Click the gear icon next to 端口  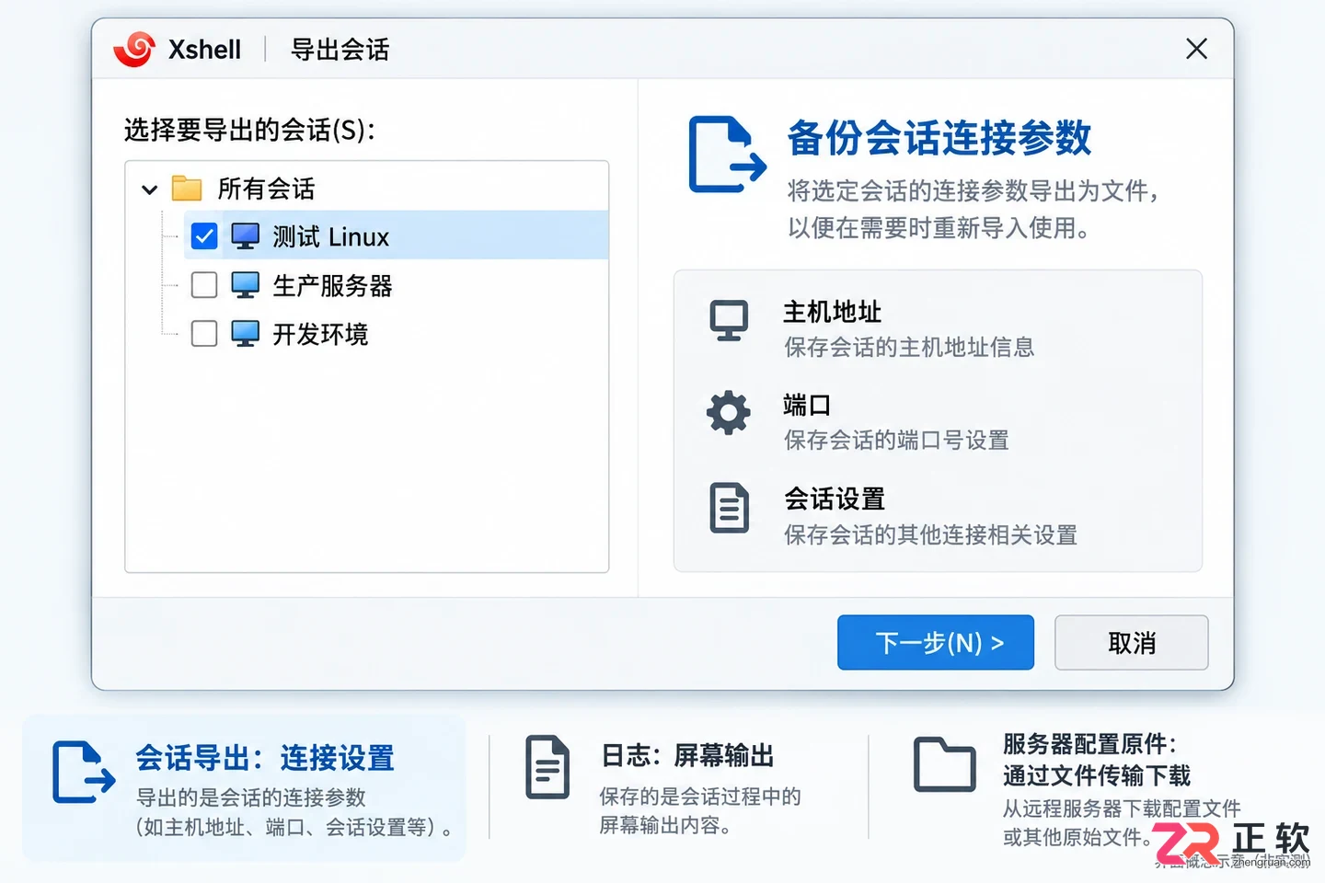click(x=729, y=413)
